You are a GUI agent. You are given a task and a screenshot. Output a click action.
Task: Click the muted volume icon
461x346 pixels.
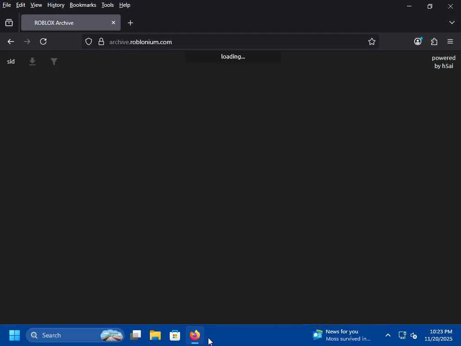[x=414, y=335]
